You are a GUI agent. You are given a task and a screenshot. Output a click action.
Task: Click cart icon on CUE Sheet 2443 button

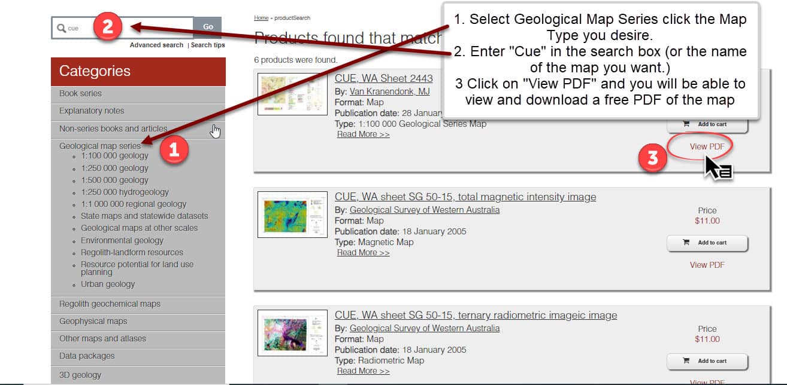tap(686, 124)
